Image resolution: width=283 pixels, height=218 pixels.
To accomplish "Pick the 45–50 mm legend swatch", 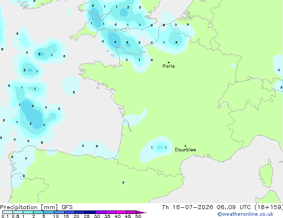I will point(131,212).
